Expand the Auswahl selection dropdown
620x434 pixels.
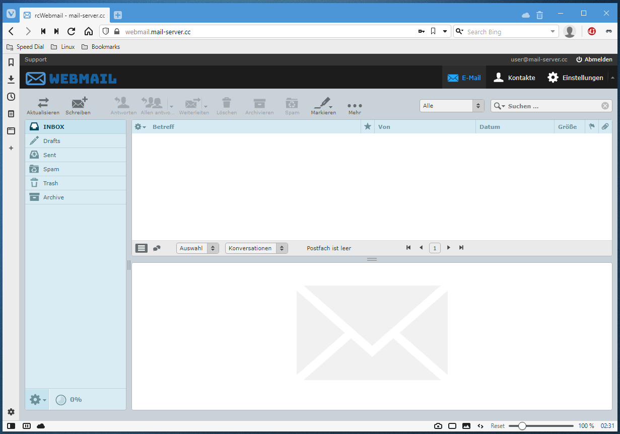197,248
